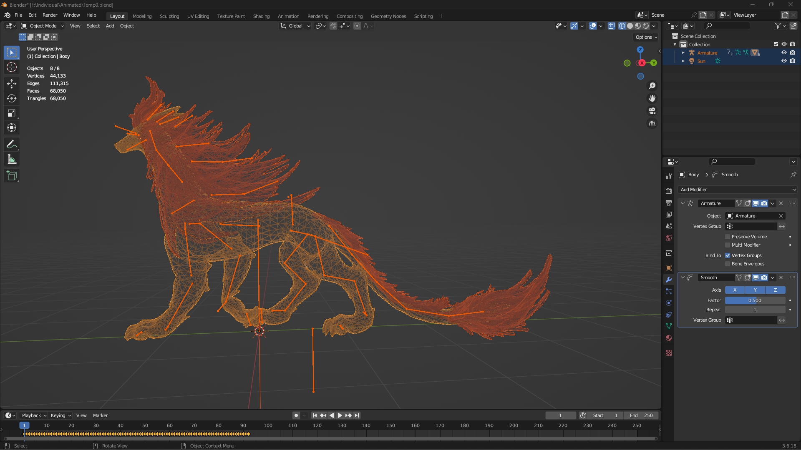Adjust the Smooth Factor slider
This screenshot has width=801, height=450.
point(755,300)
